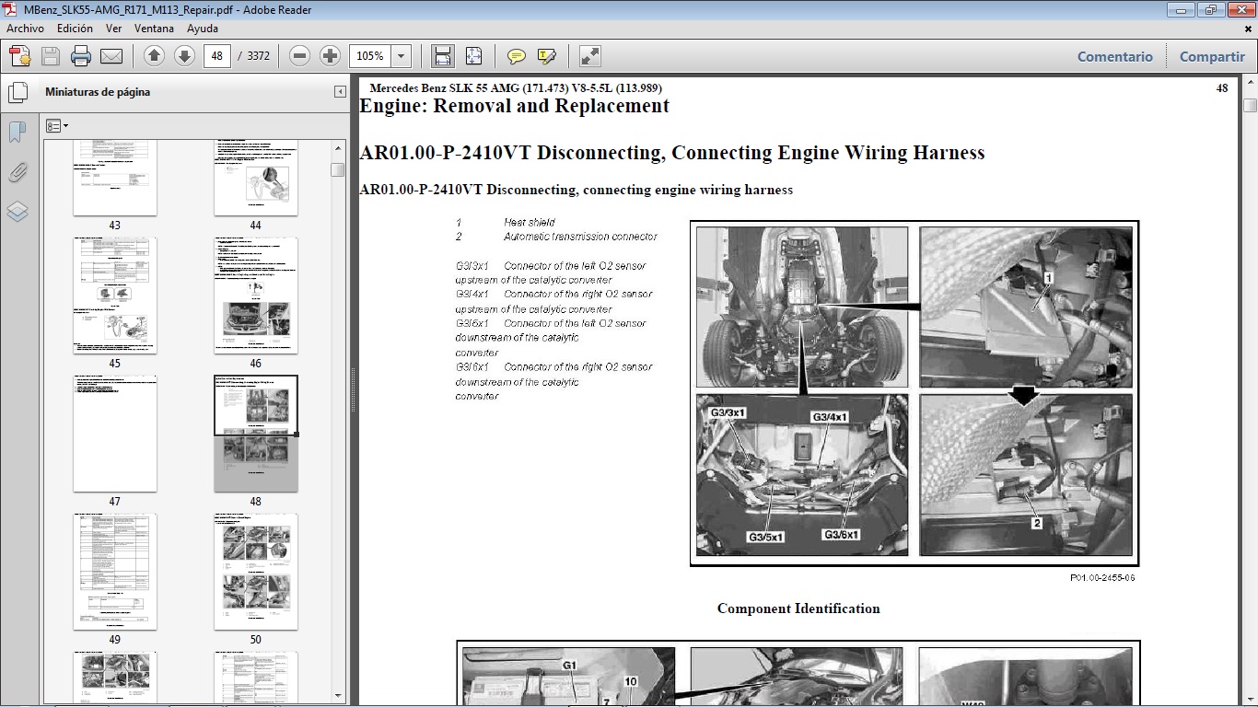Select page 46 thumbnail
This screenshot has height=707, width=1258.
(x=255, y=296)
